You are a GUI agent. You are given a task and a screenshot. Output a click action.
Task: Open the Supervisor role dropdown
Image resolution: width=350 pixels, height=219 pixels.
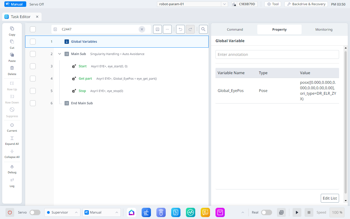tap(62, 212)
